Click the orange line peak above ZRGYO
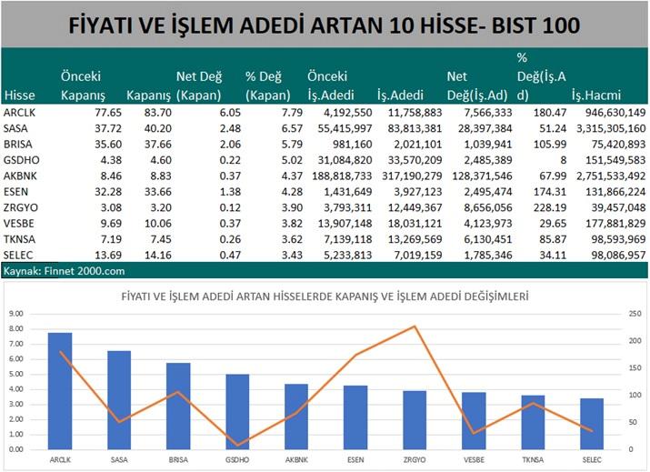The width and height of the screenshot is (650, 472). tap(415, 326)
